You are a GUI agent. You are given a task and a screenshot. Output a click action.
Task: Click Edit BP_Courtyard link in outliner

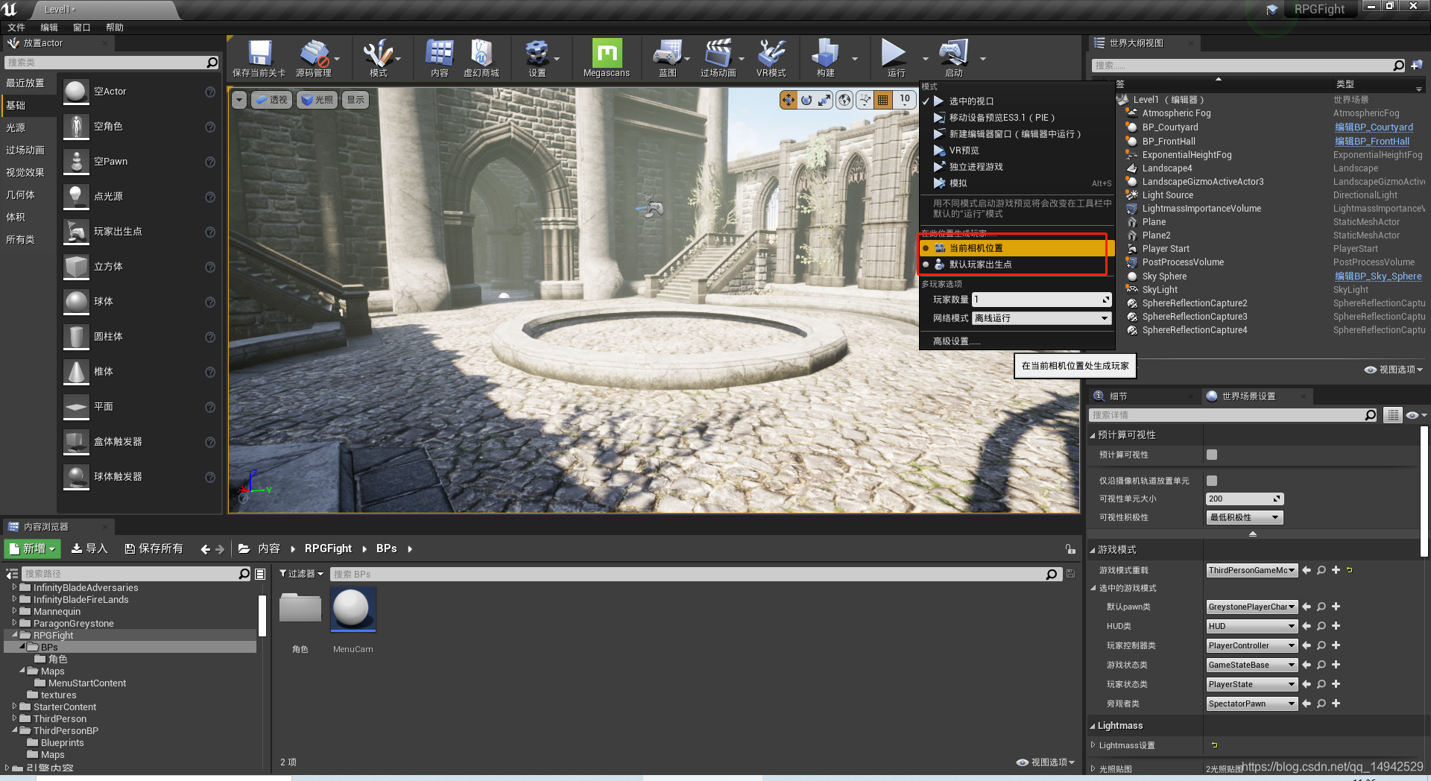pos(1373,127)
